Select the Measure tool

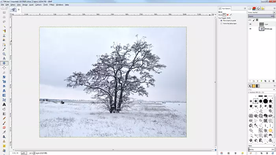[x=4, y=58]
